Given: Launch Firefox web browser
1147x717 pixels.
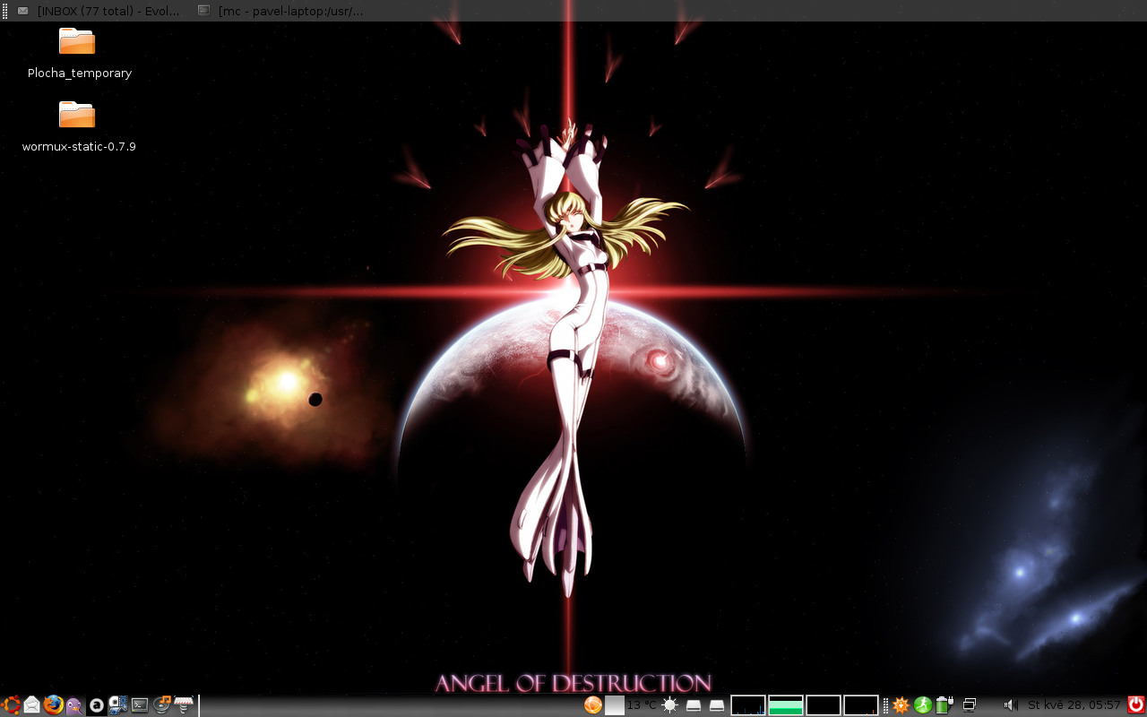Looking at the screenshot, I should coord(54,705).
